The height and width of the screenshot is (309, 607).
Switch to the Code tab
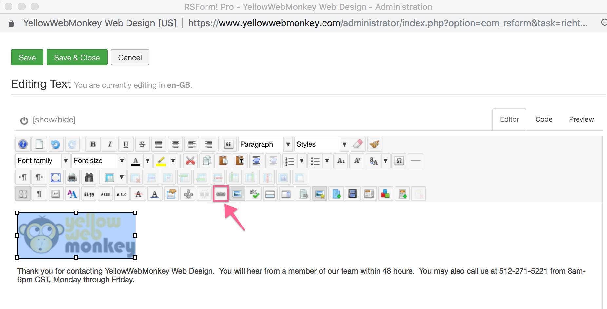tap(544, 119)
